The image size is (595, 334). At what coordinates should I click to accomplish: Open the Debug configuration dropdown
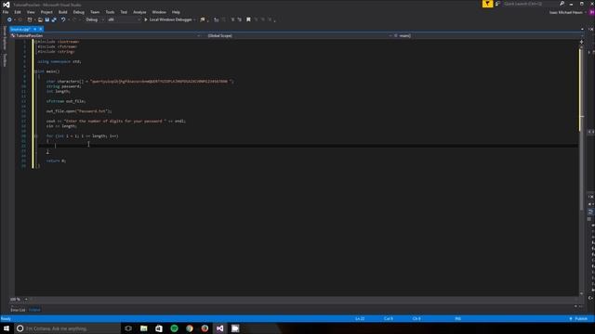pos(95,19)
